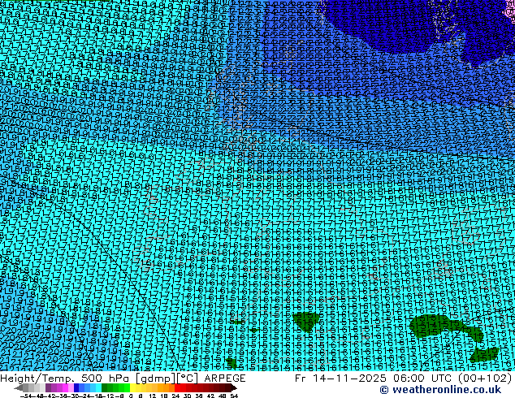Click the 'Height/Temp. 500 hPa' title text
The width and height of the screenshot is (515, 398).
coord(66,379)
